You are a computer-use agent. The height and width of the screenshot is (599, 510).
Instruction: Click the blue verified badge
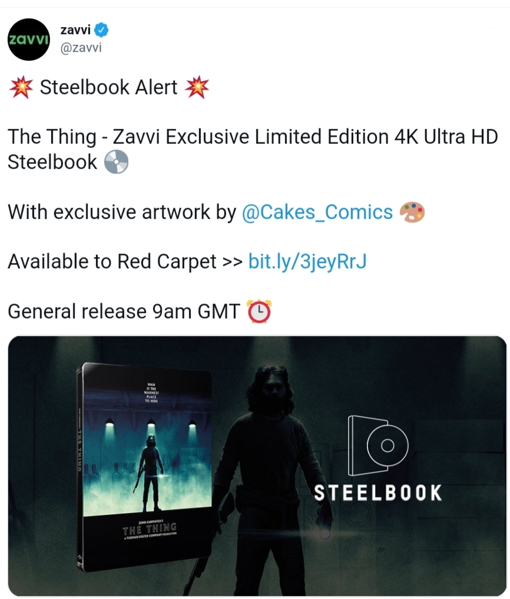101,30
